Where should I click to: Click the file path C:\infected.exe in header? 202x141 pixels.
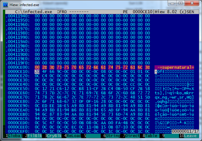coord(33,12)
